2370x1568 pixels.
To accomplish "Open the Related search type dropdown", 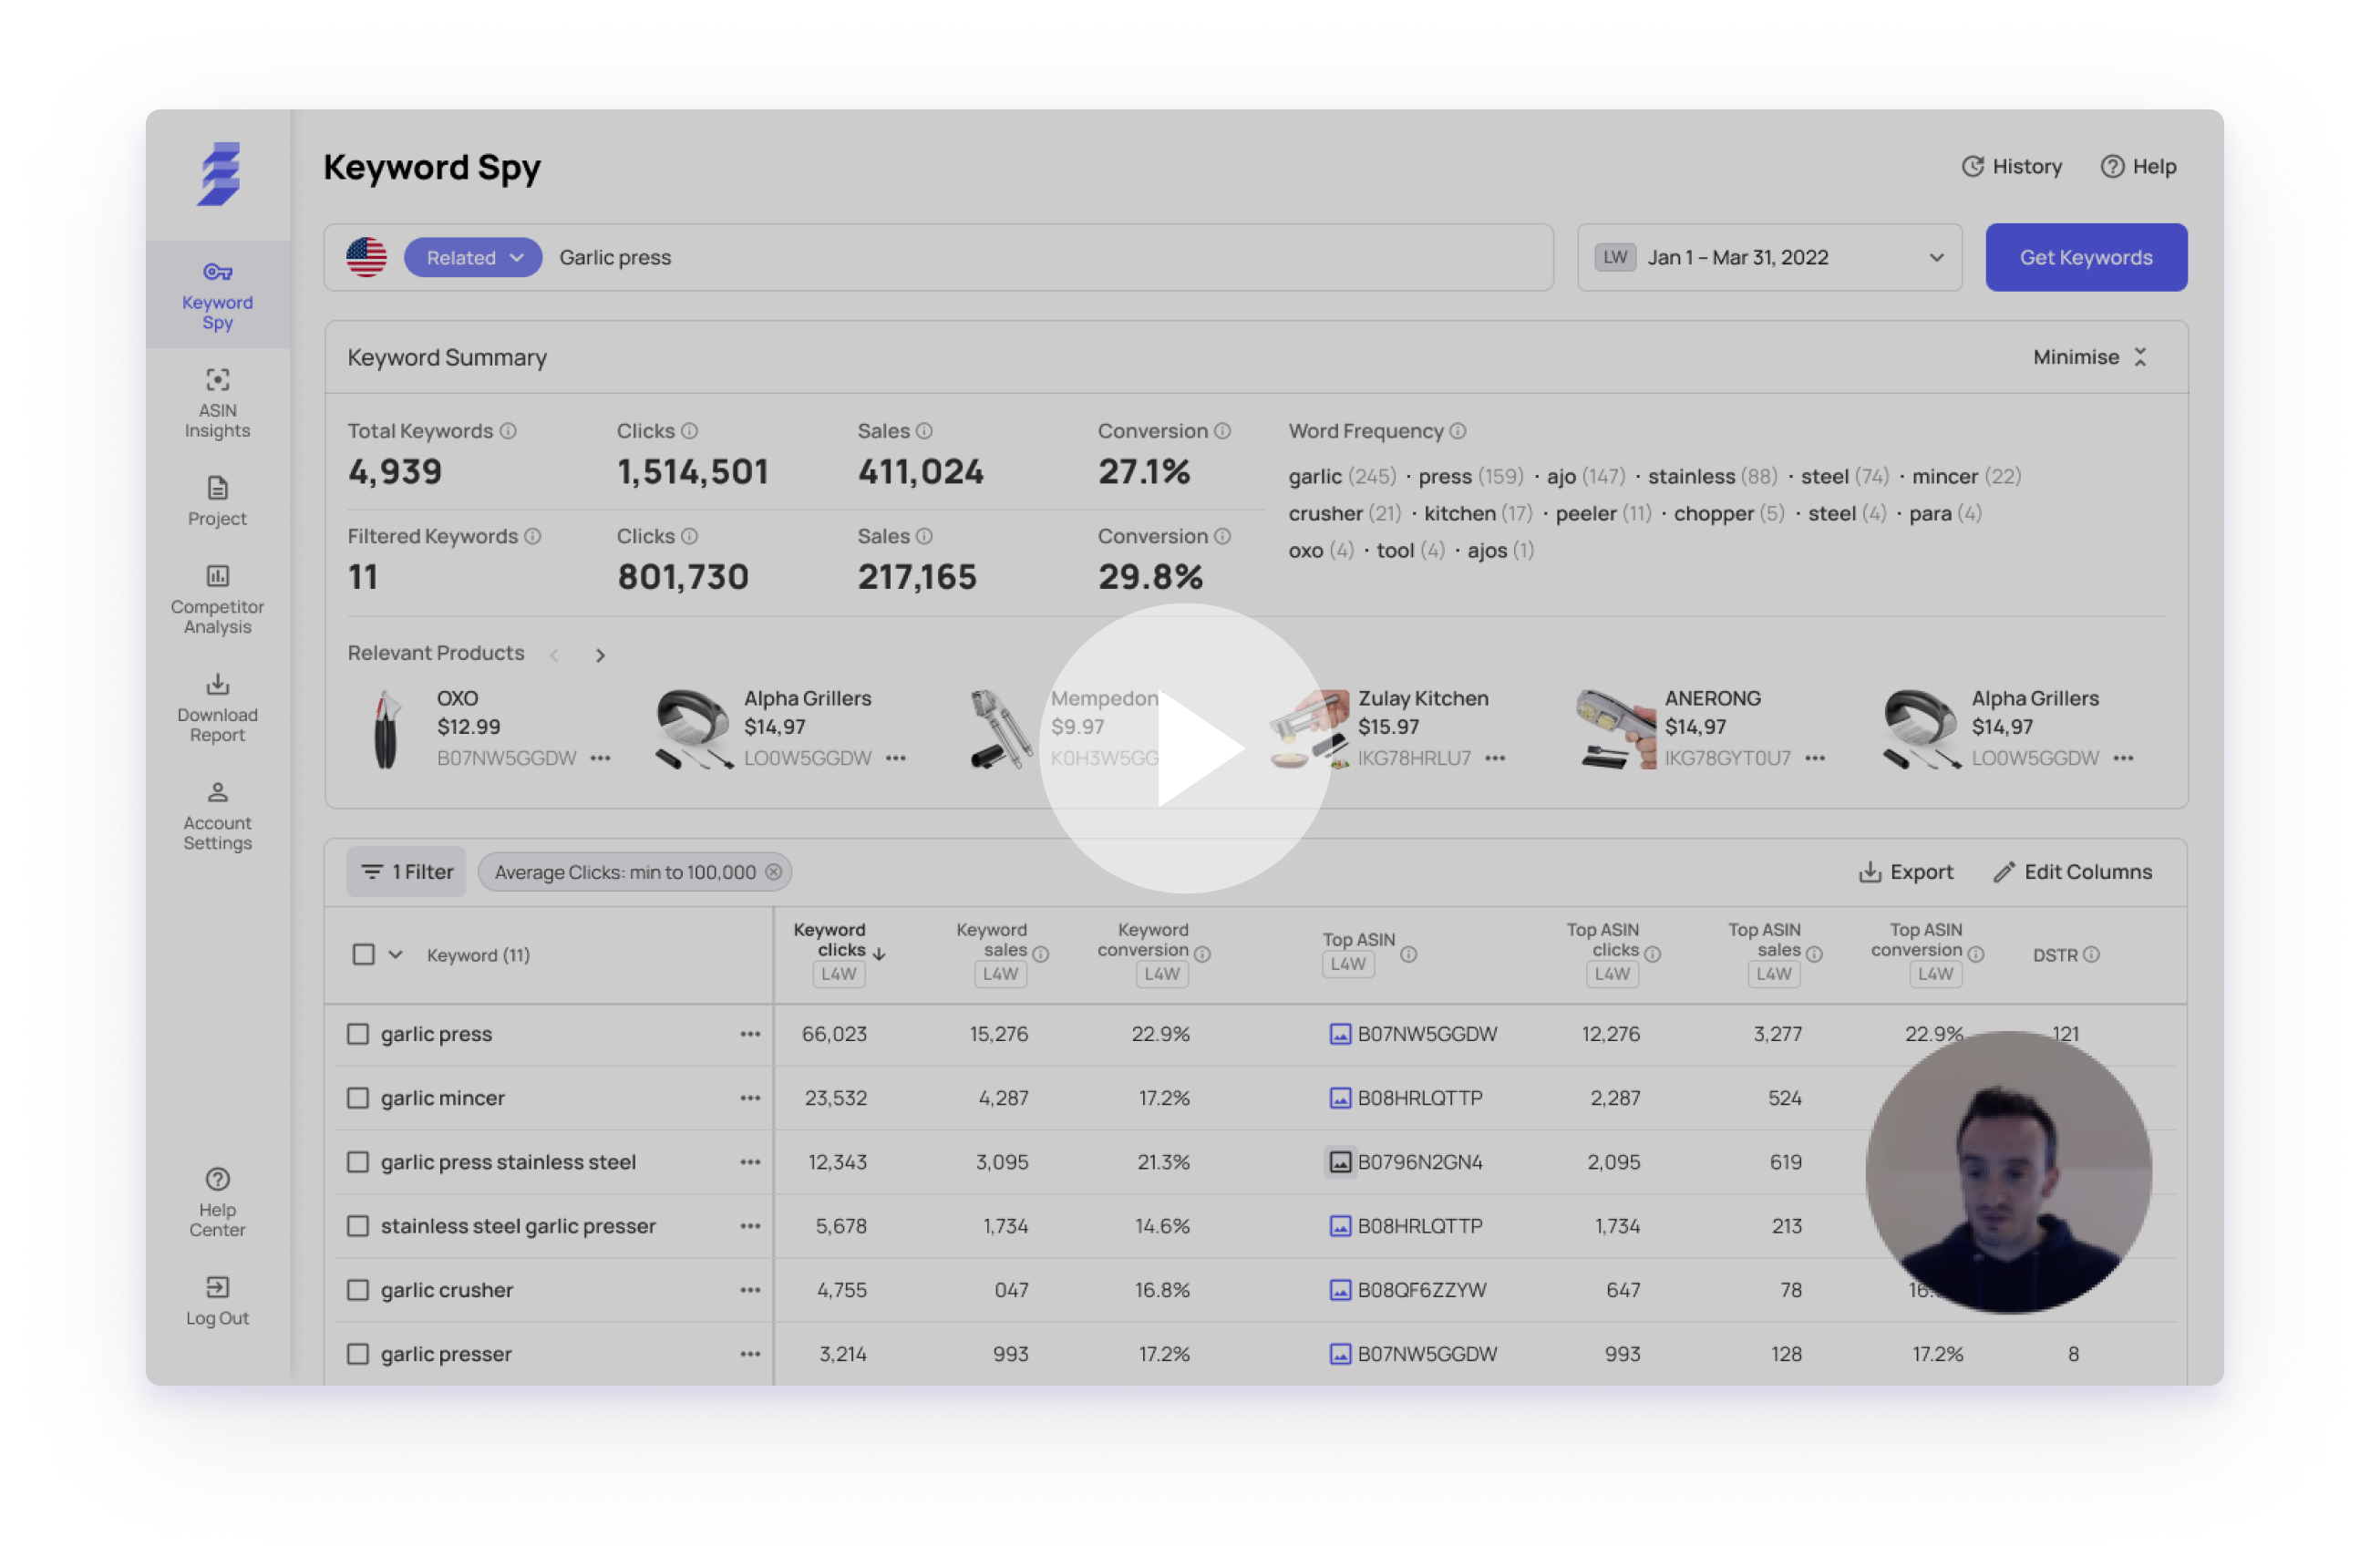I will (x=473, y=258).
